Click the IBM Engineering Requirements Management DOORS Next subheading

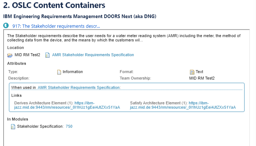80,17
